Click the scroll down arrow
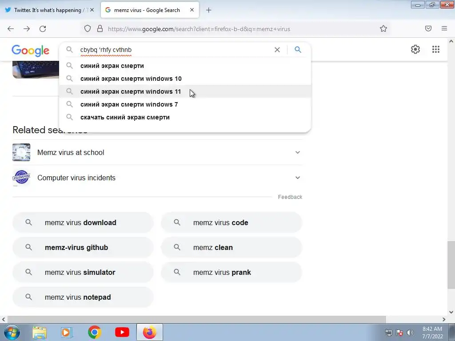The image size is (455, 341). pos(451,312)
